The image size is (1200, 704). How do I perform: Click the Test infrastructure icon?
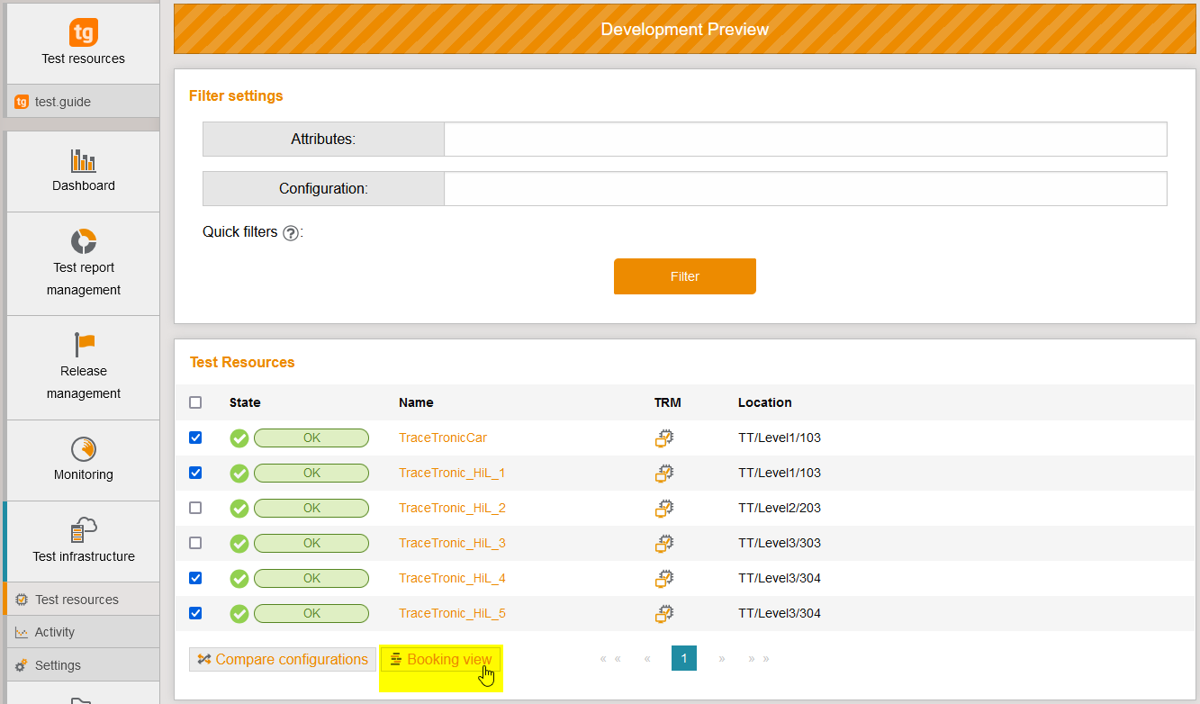coord(83,530)
